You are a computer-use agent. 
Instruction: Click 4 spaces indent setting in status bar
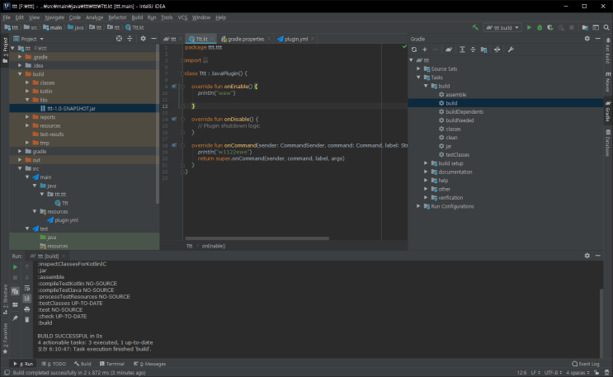[577, 373]
